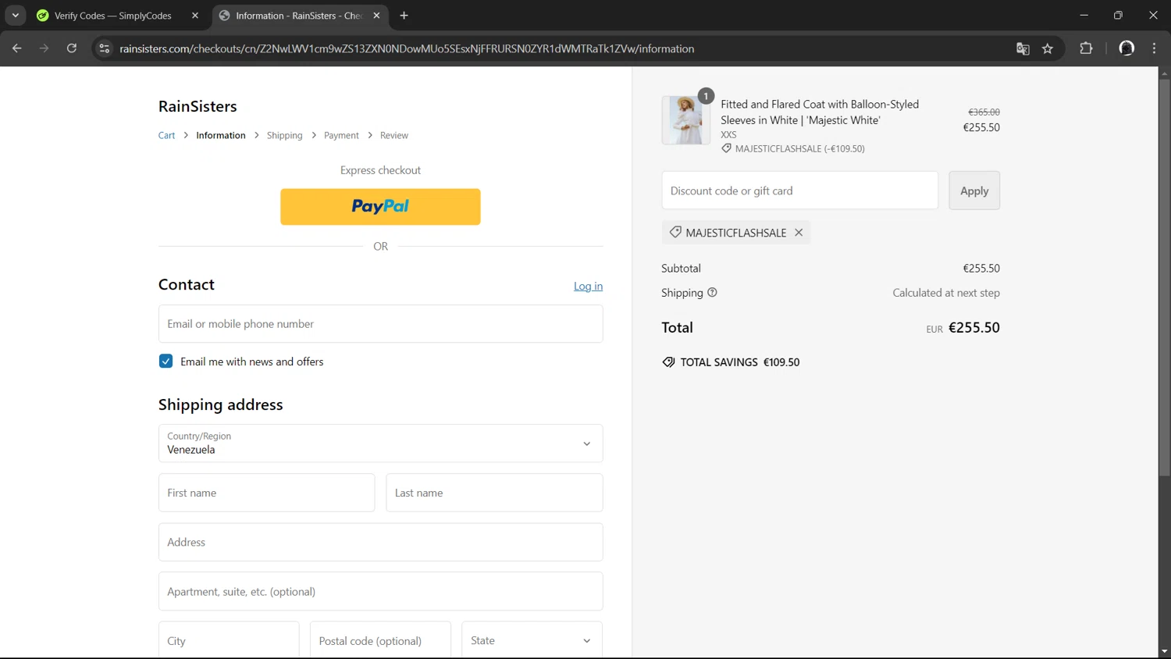This screenshot has width=1171, height=659.
Task: Go to Cart breadcrumb link
Action: coord(166,135)
